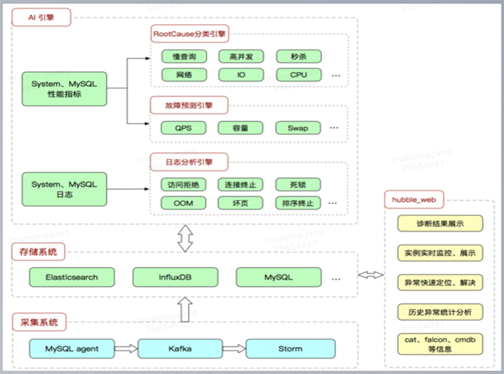Viewport: 504px width, 374px height.
Task: Select the Storm node
Action: click(x=291, y=348)
